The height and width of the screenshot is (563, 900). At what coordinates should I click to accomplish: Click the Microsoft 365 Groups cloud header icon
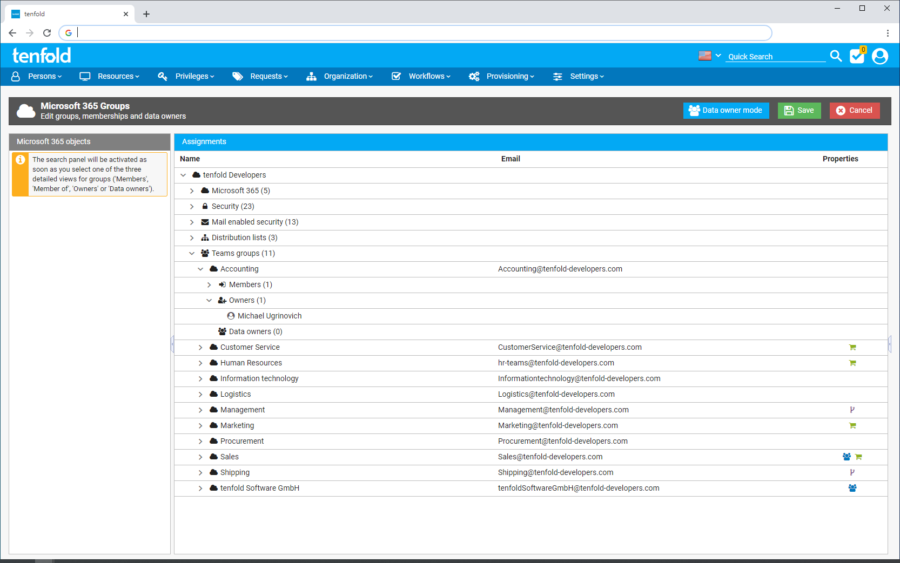26,111
